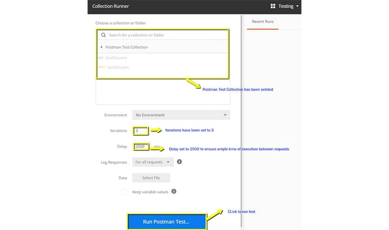This screenshot has width=389, height=230.
Task: Click the Run Postman Test button
Action: (166, 221)
